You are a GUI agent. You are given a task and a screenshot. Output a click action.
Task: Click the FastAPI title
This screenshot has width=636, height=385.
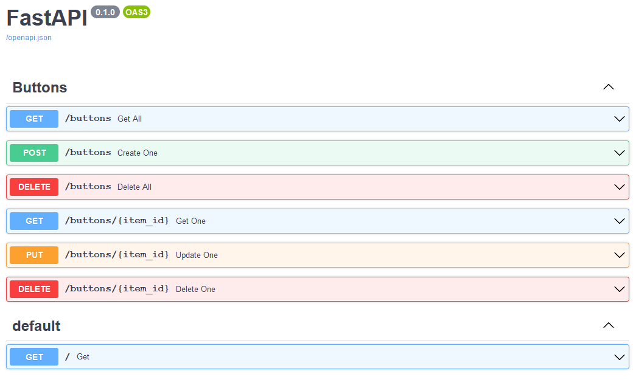click(x=47, y=18)
